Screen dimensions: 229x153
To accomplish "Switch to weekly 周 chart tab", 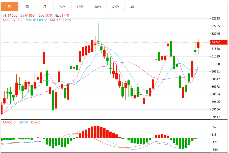I will point(27,7).
